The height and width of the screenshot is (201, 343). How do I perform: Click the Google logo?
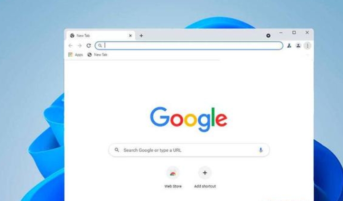tap(189, 119)
